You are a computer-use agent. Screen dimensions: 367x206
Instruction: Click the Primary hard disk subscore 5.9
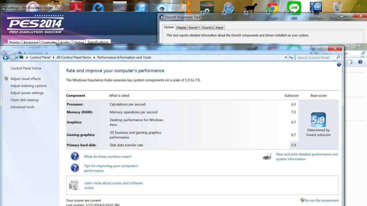click(x=293, y=145)
